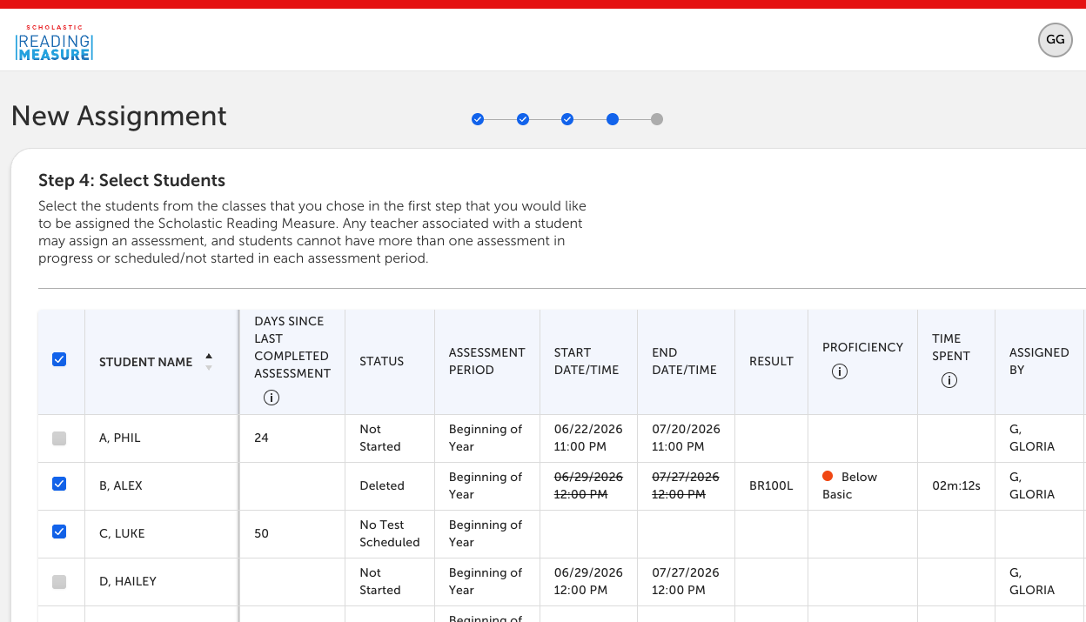Image resolution: width=1086 pixels, height=622 pixels.
Task: Click Beginning of Year period for C, LUKE
Action: point(486,533)
